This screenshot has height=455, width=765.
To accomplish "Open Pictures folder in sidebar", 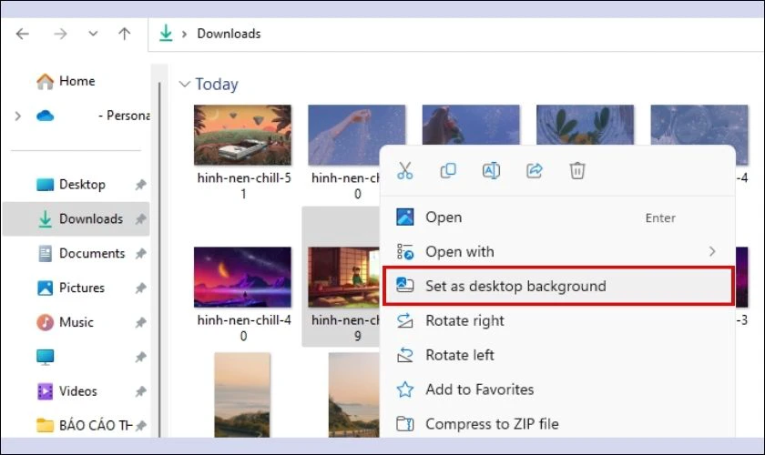I will [81, 288].
